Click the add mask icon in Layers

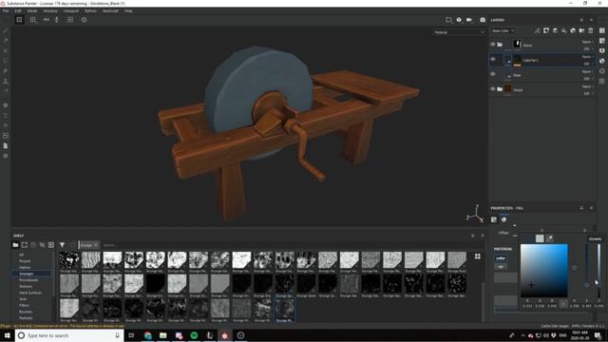tap(546, 30)
